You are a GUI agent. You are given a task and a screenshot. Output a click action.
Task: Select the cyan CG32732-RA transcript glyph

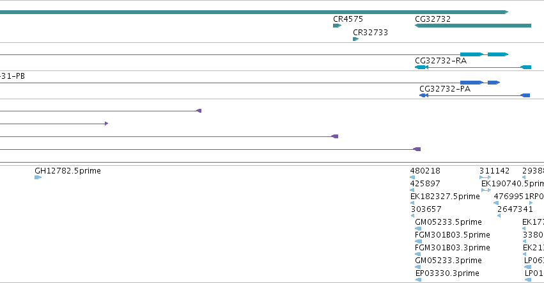point(473,67)
